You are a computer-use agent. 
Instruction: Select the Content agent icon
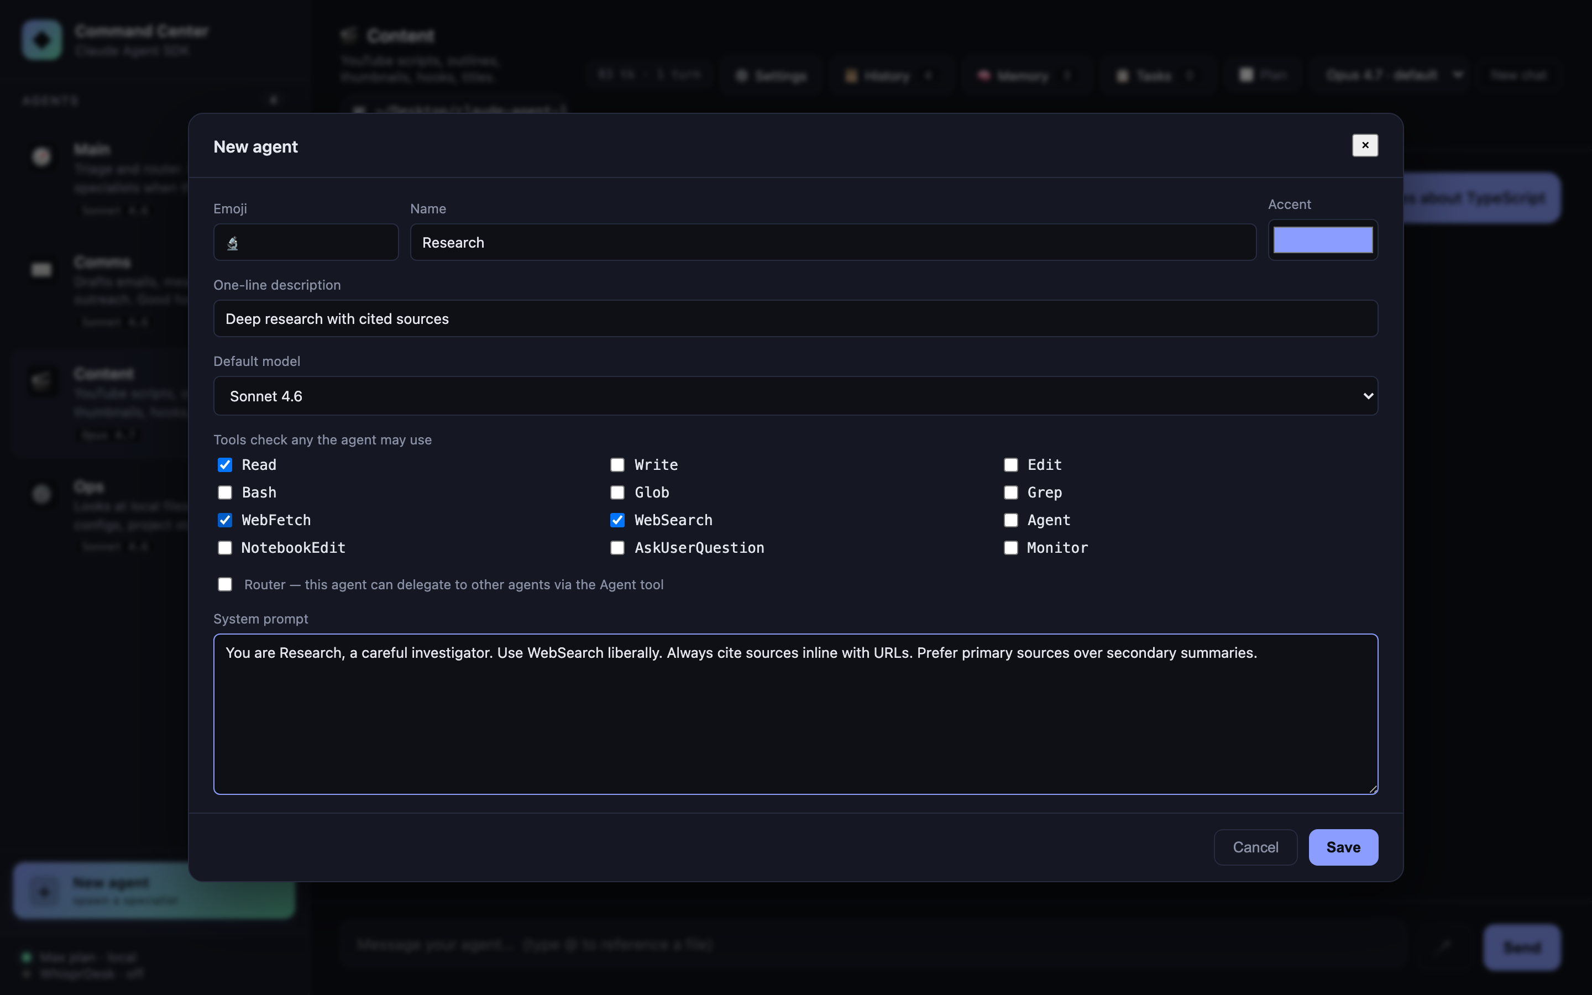41,381
